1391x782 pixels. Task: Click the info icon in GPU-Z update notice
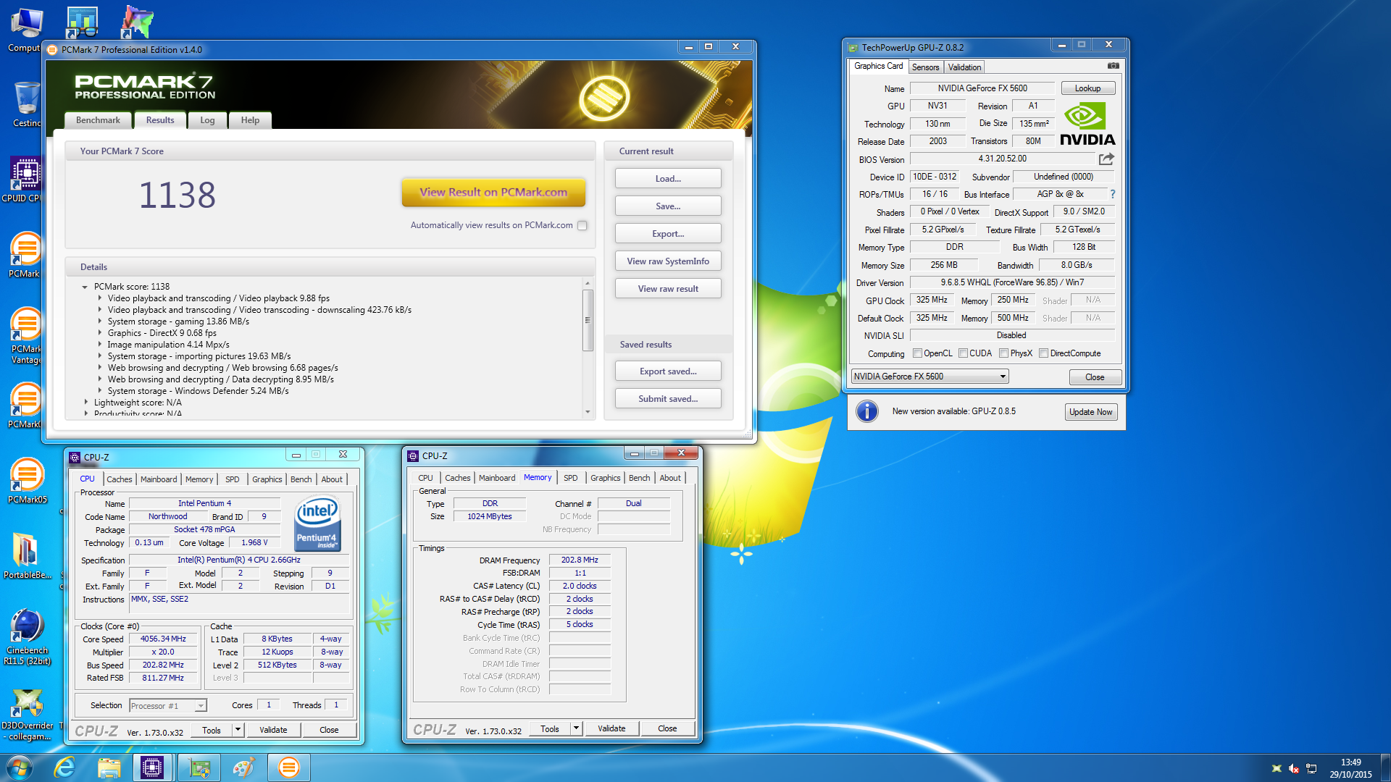[x=867, y=411]
